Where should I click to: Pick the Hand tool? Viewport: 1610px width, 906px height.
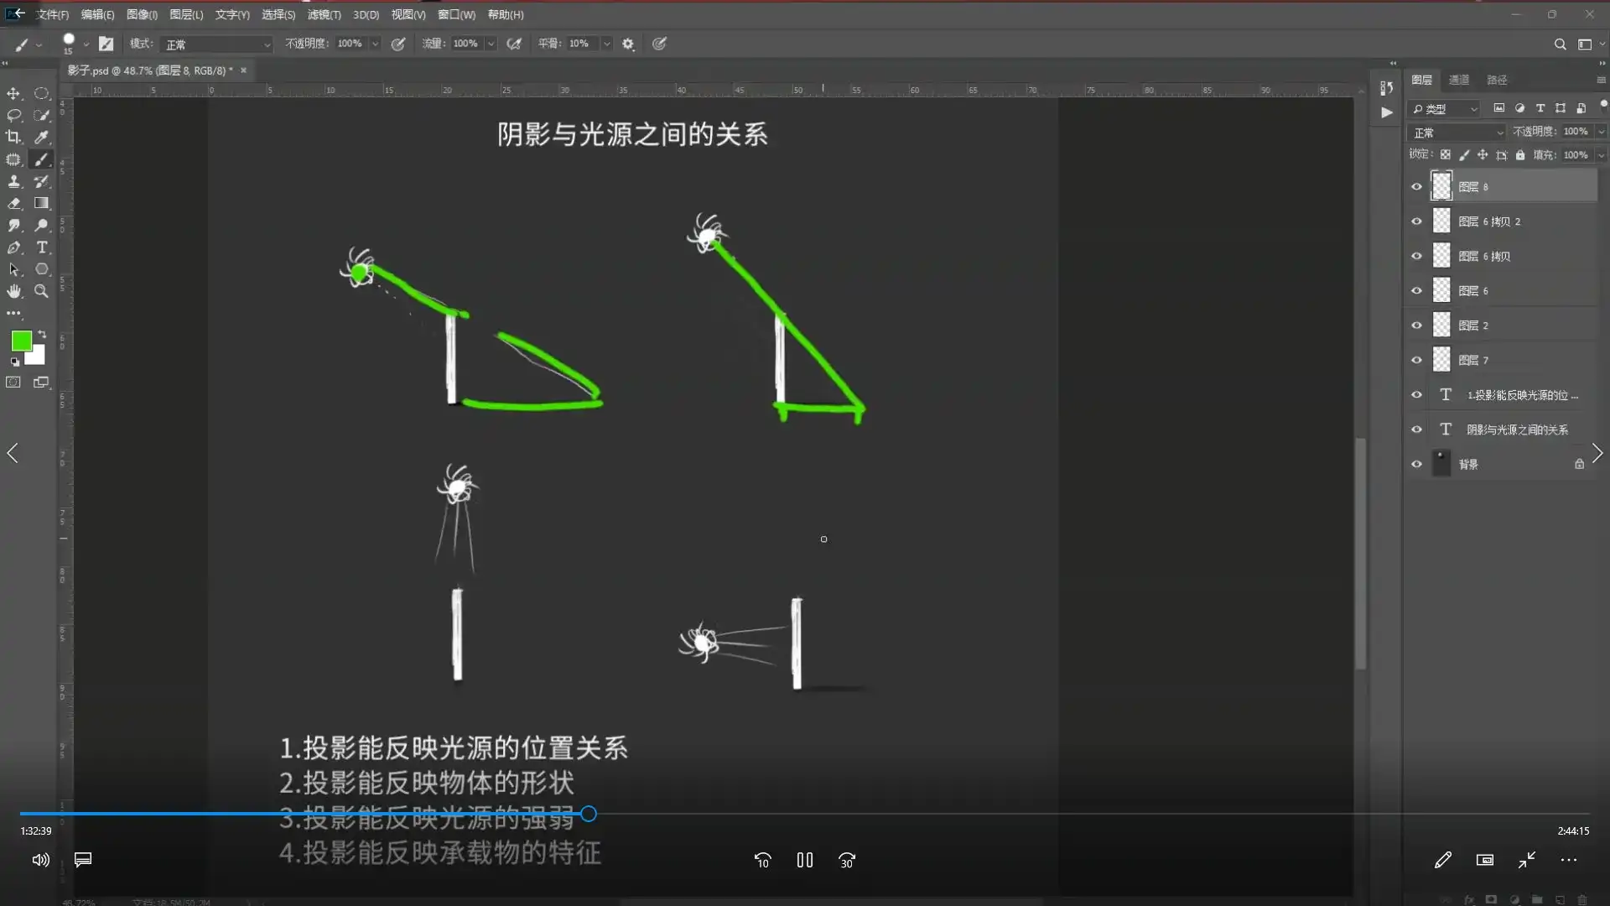14,291
